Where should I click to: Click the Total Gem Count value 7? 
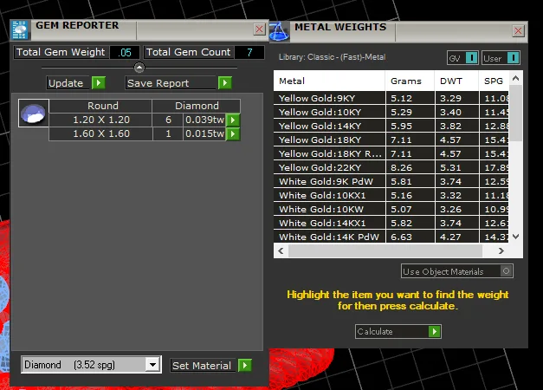[x=249, y=52]
